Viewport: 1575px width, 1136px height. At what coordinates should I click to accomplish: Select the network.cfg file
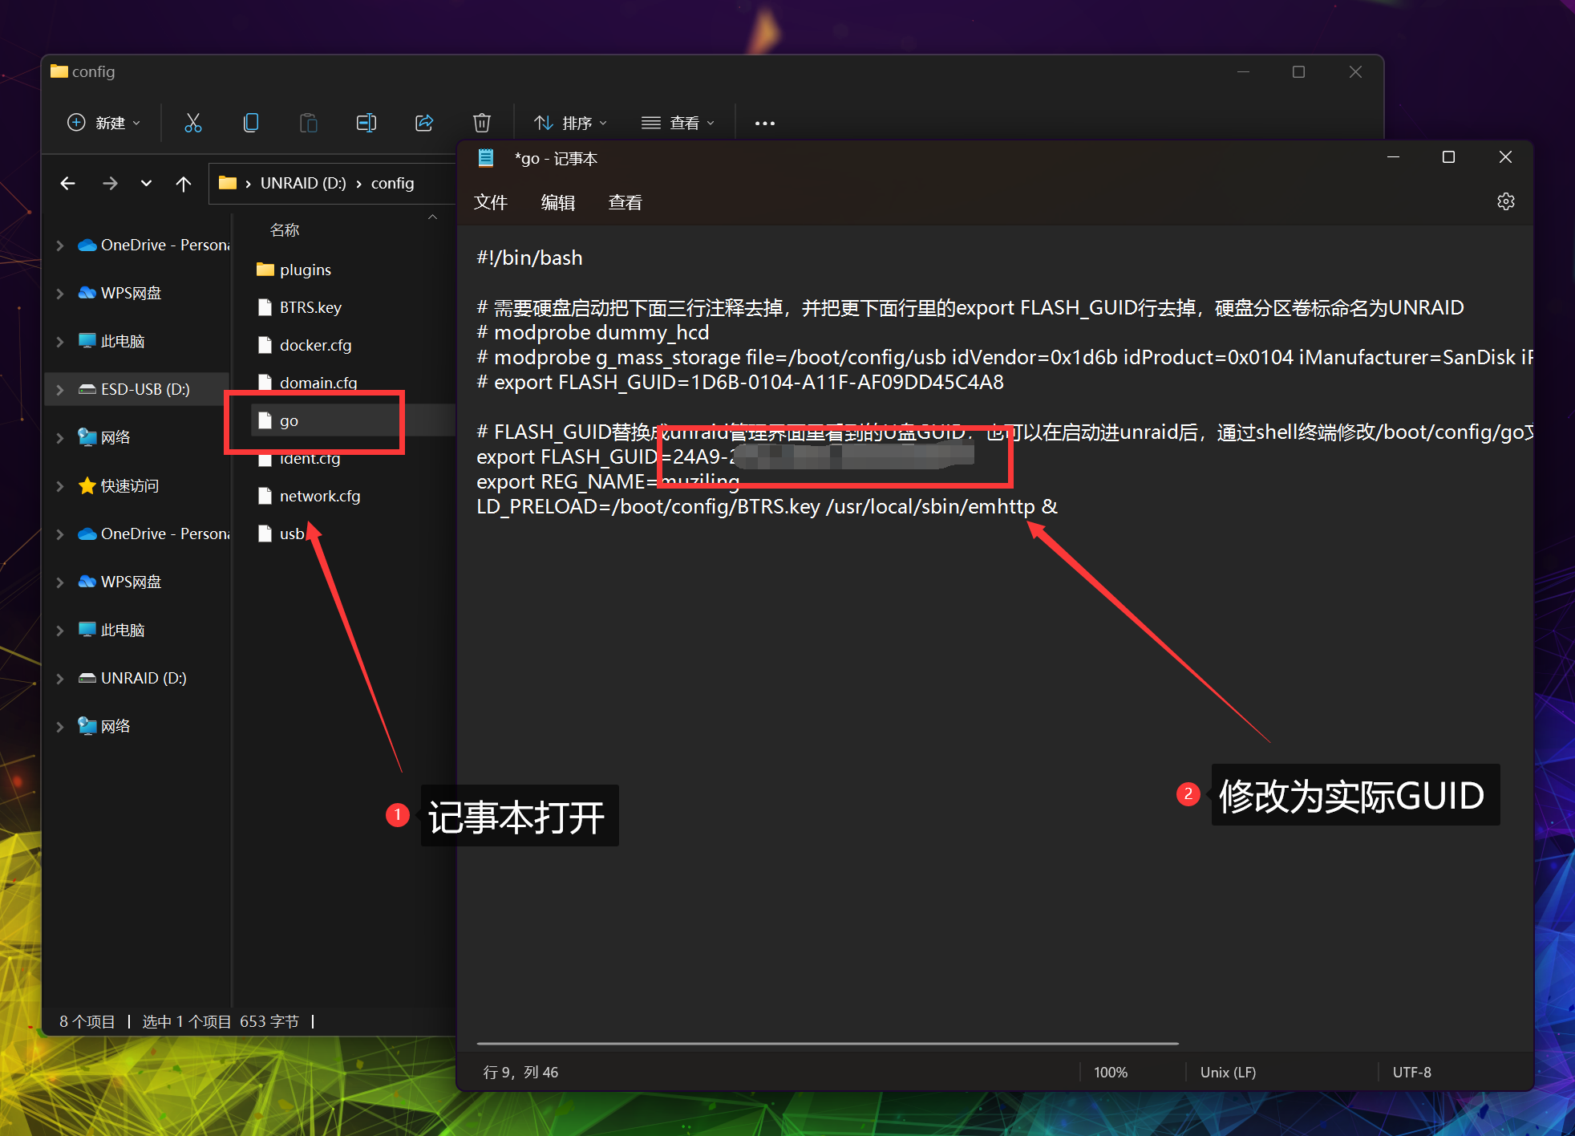point(319,496)
